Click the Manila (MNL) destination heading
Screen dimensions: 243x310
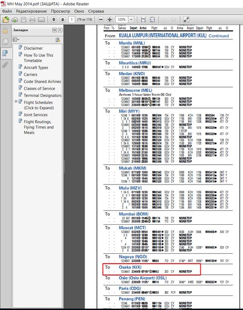point(132,43)
